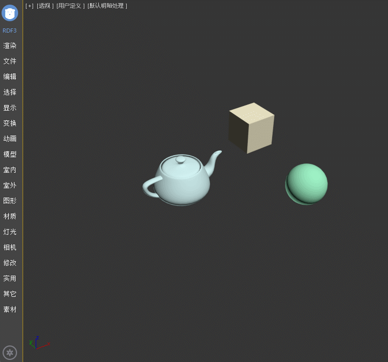Image resolution: width=388 pixels, height=362 pixels.
Task: Open the 素材 assets entry
Action: pyautogui.click(x=10, y=309)
